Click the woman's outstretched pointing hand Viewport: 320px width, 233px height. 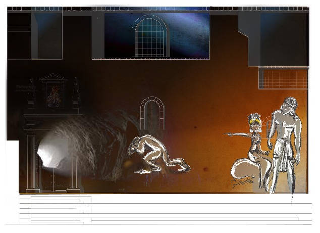tap(229, 135)
